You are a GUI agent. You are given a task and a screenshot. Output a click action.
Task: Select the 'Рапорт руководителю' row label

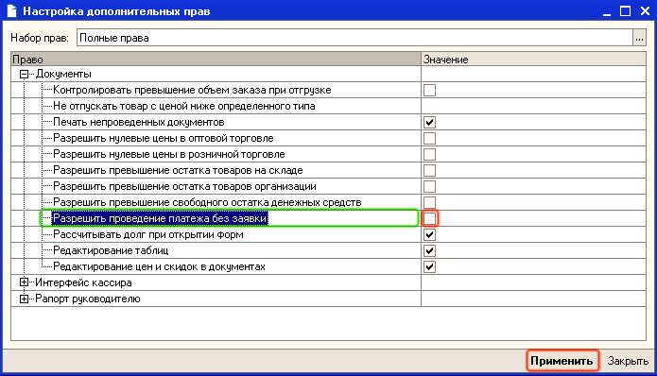point(88,299)
